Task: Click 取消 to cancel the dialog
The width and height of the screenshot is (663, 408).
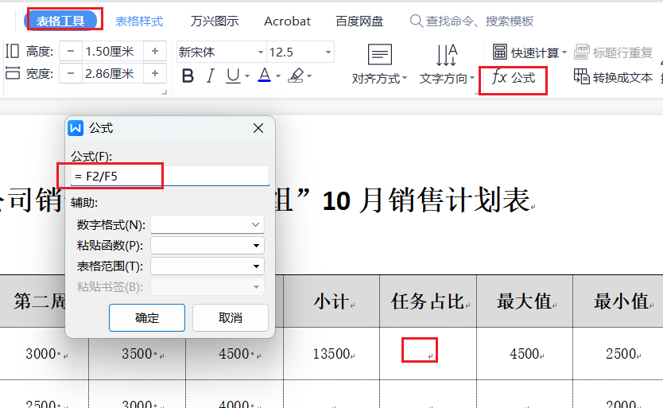Action: tap(231, 317)
